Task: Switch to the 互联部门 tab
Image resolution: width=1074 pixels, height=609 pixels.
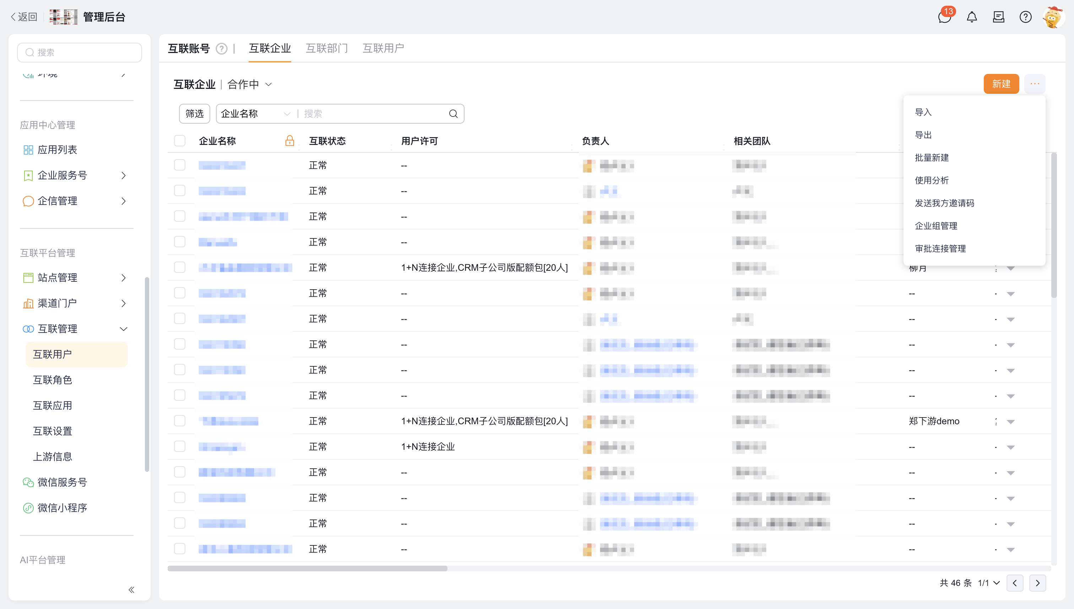Action: (x=327, y=49)
